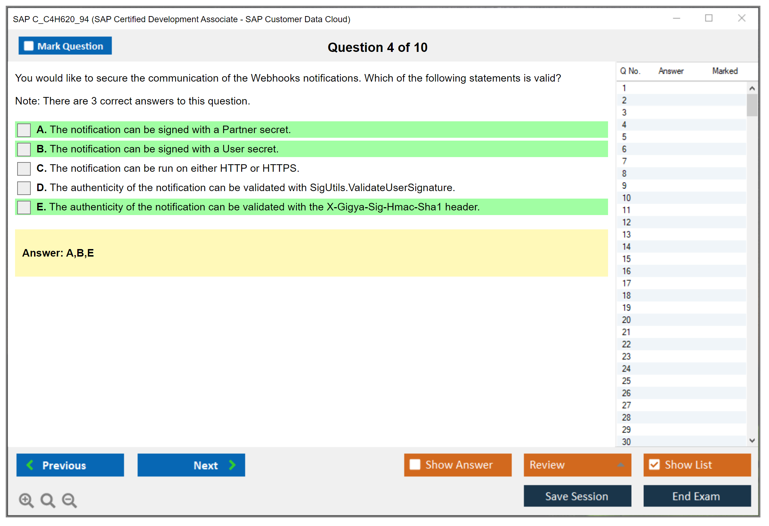Toggle the Mark Question checkbox
Screen dimensions: 769x526
(x=29, y=46)
